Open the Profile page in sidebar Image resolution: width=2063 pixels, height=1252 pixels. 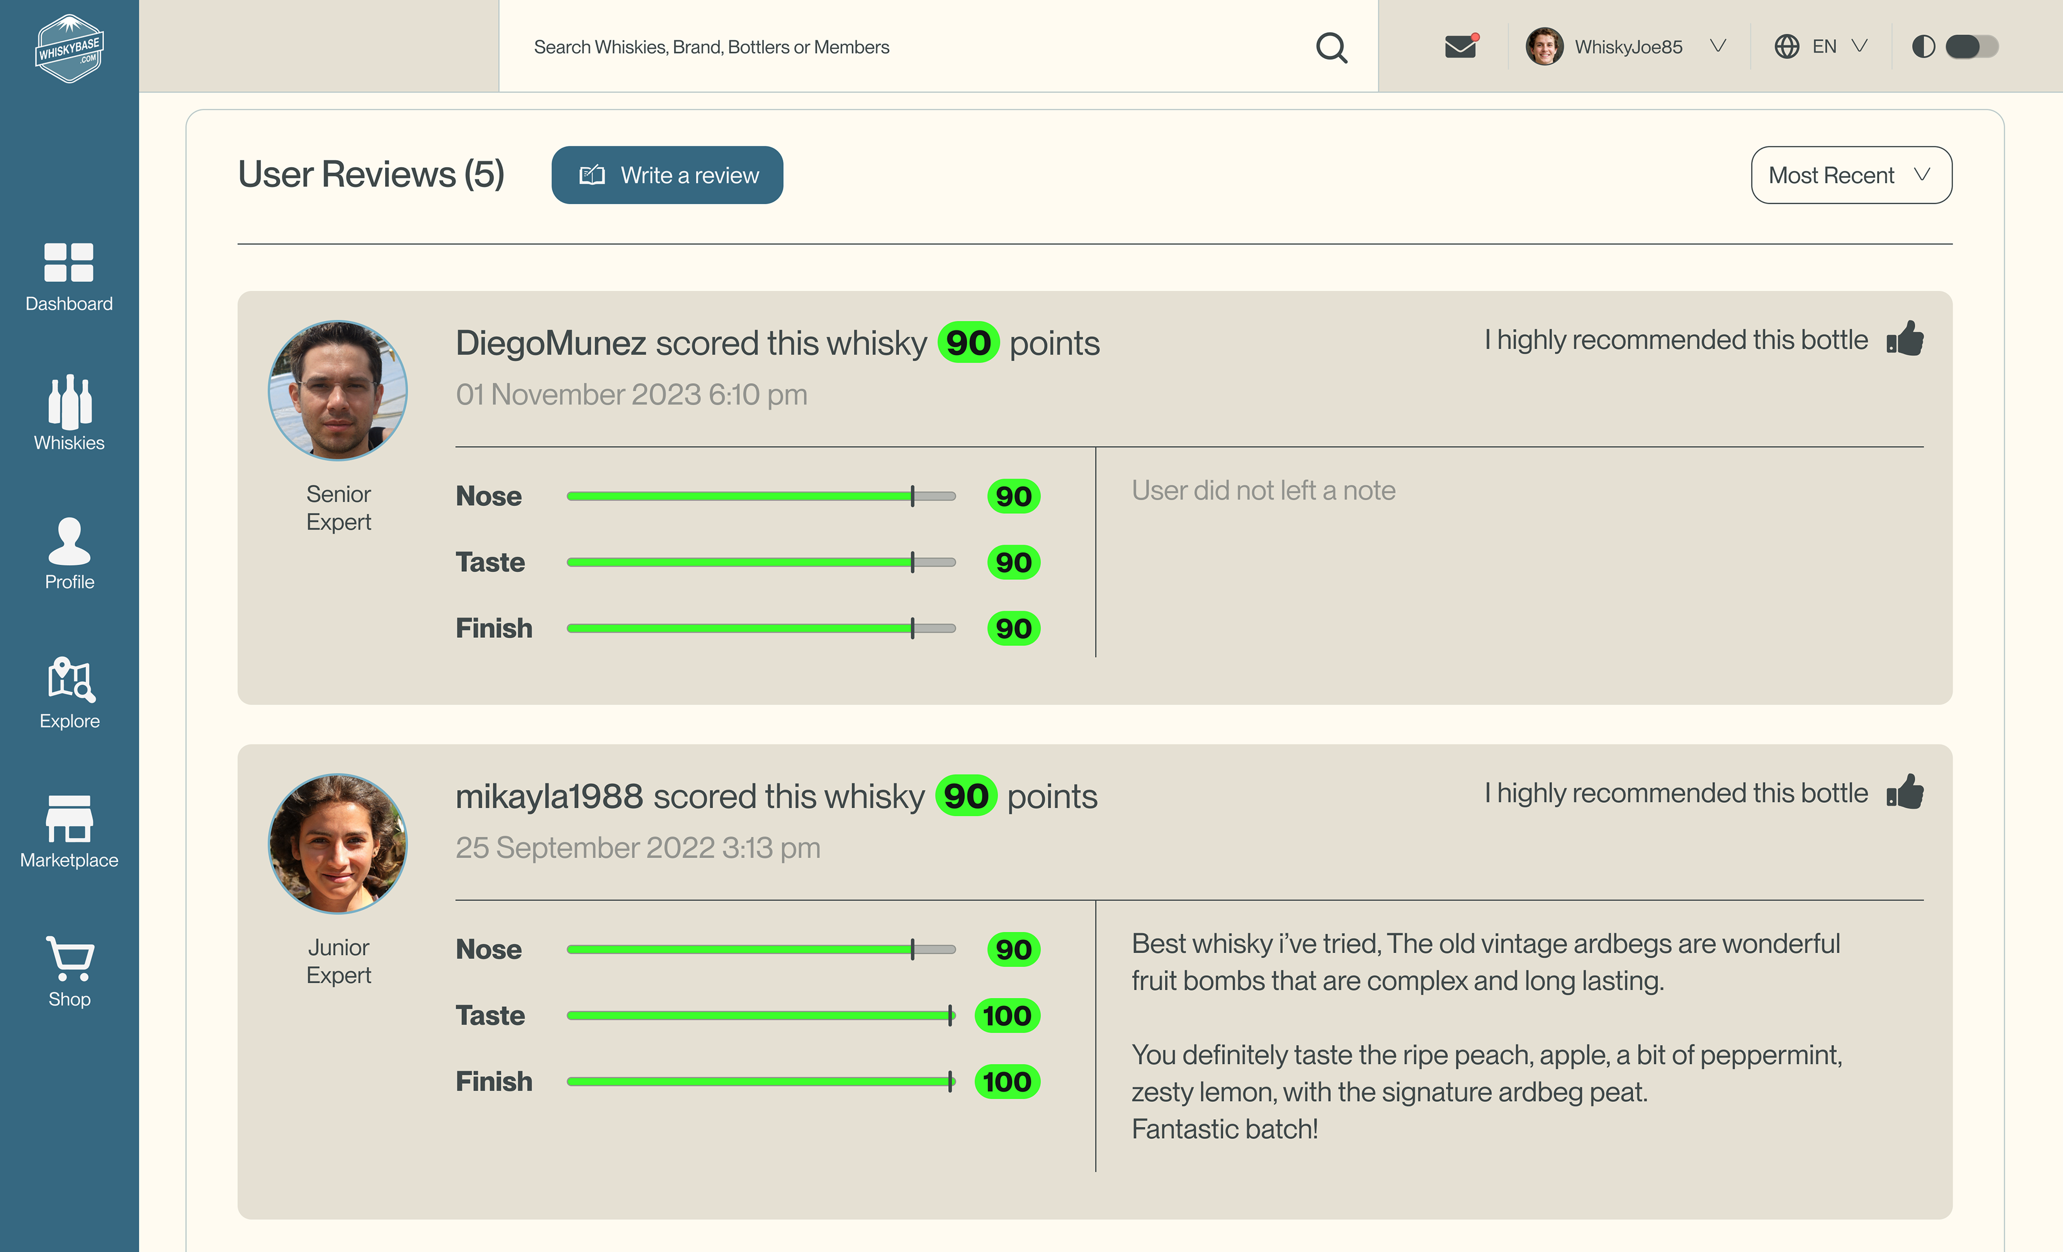[x=69, y=553]
